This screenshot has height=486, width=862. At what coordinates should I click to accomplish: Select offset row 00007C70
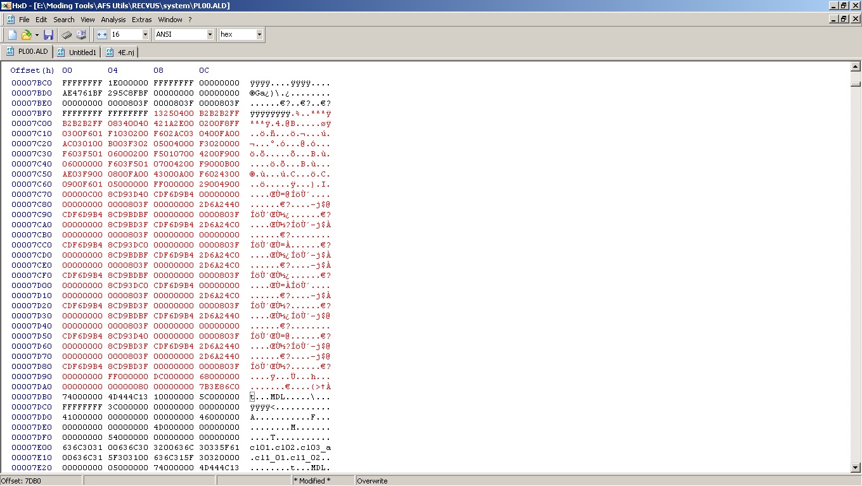[x=32, y=194]
